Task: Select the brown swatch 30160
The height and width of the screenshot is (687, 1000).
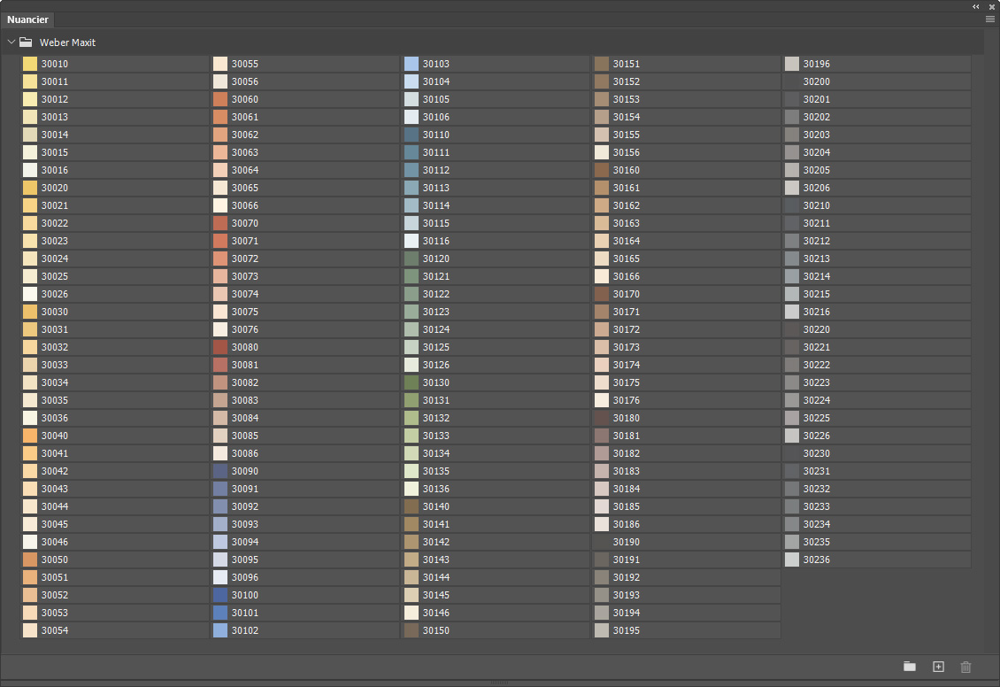Action: pyautogui.click(x=602, y=170)
